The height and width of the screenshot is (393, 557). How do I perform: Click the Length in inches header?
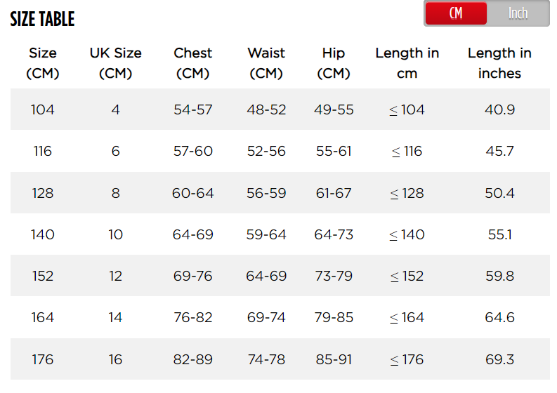tap(499, 63)
